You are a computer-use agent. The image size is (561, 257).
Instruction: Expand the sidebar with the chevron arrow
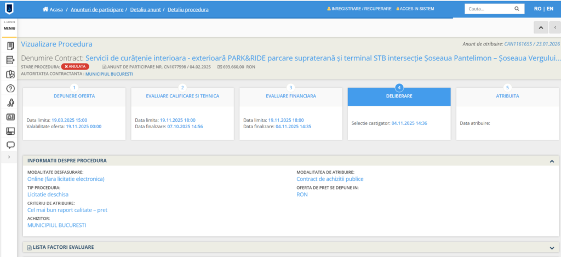click(8, 157)
